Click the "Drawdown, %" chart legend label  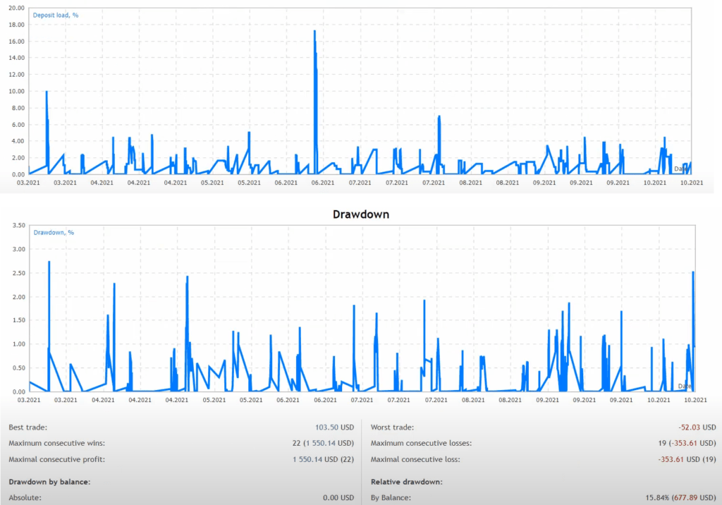(x=54, y=232)
